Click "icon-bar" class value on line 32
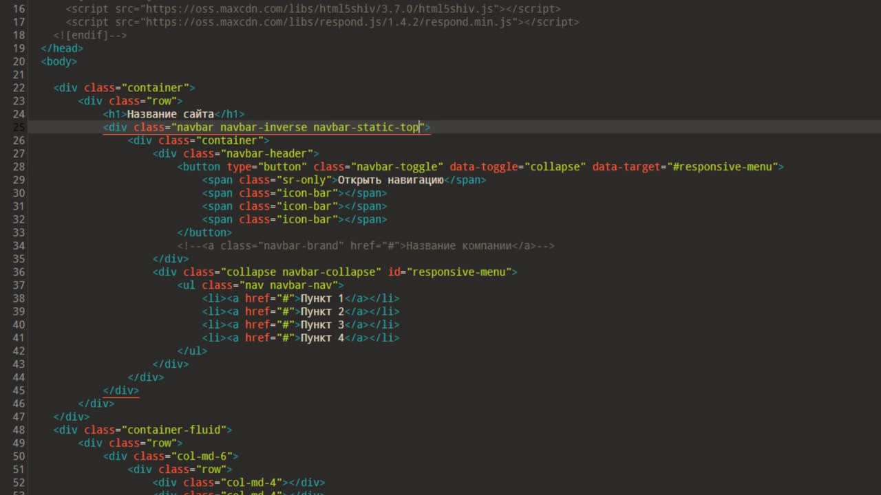 (307, 219)
